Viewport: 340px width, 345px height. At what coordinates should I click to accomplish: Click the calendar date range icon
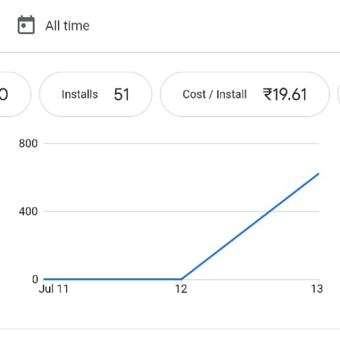27,25
